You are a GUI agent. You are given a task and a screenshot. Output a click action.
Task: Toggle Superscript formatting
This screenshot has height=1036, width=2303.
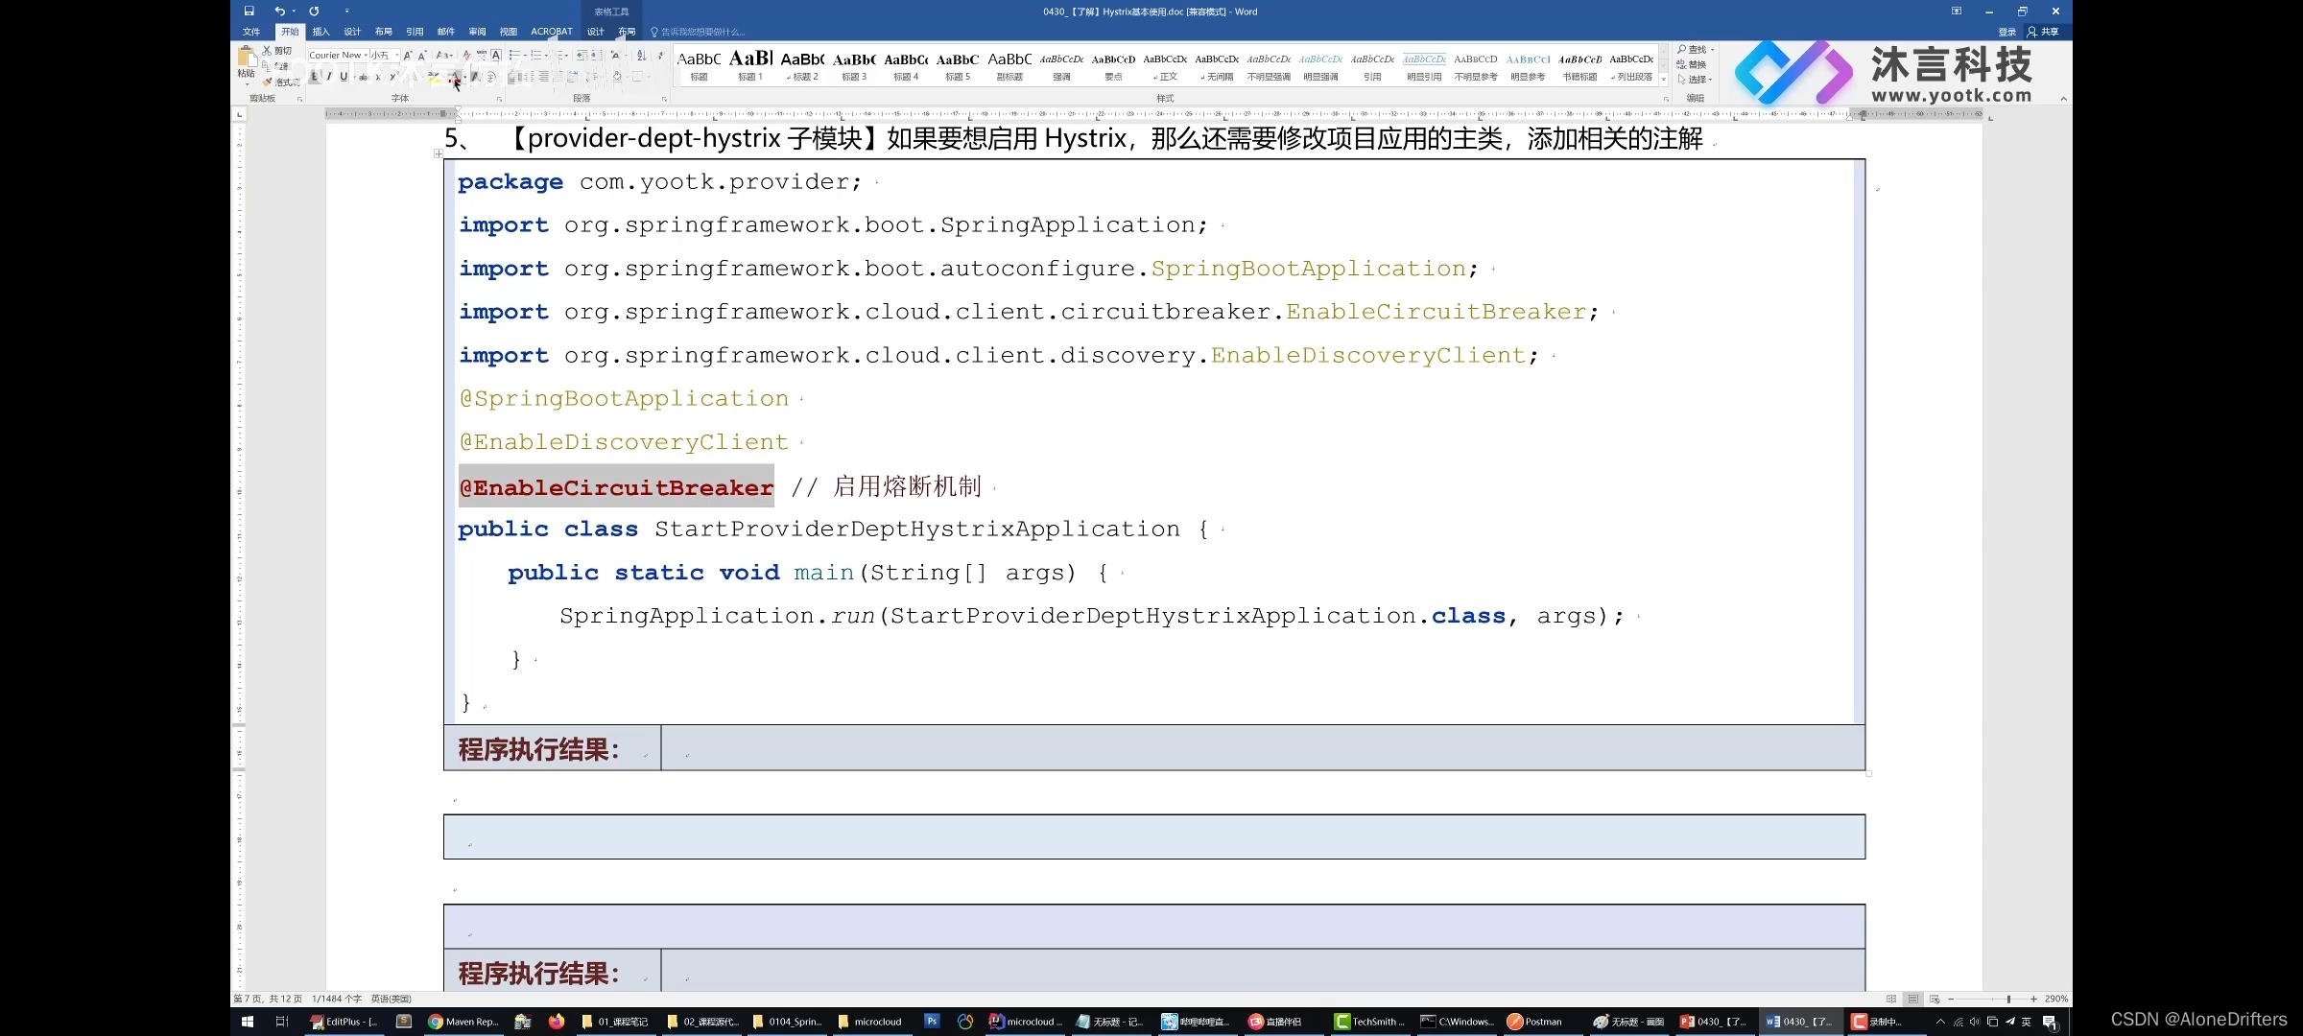point(393,77)
